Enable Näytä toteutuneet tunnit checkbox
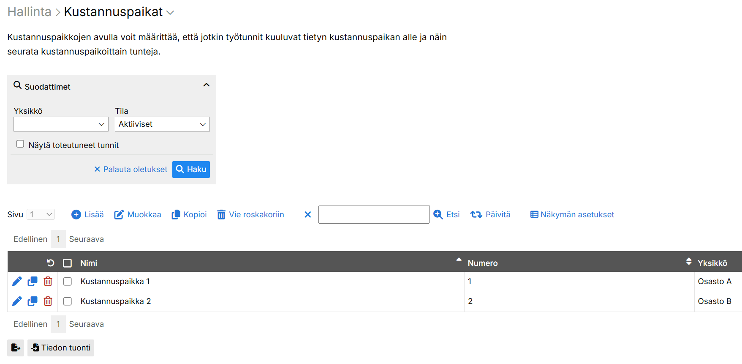 pyautogui.click(x=20, y=144)
